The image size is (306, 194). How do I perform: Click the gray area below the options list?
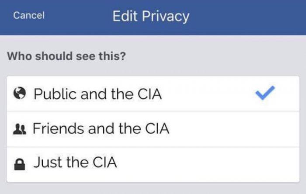point(153,189)
